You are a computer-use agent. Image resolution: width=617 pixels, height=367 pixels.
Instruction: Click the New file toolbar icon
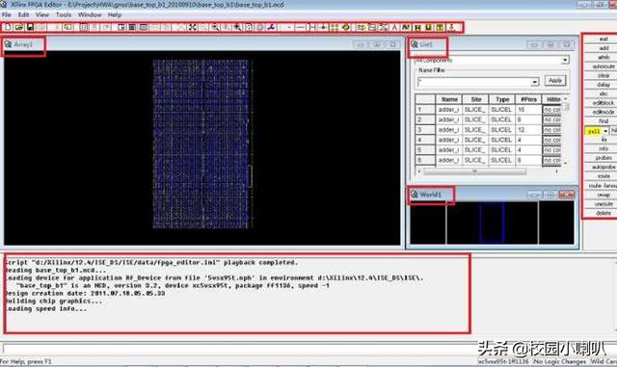(8, 27)
